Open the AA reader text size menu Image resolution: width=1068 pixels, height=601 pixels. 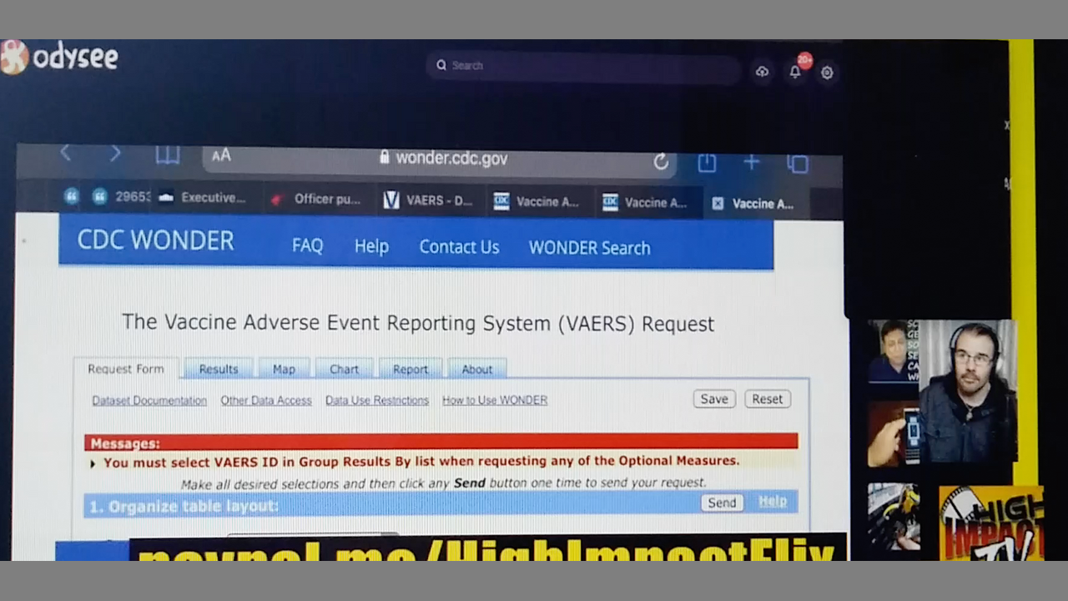(x=221, y=155)
